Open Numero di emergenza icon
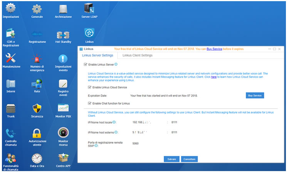 (37, 58)
